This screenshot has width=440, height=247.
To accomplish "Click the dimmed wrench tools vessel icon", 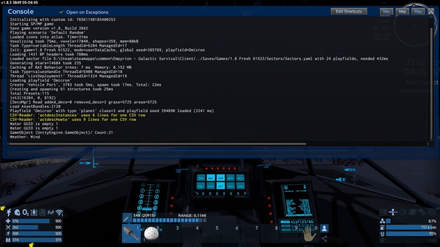I will pyautogui.click(x=422, y=212).
